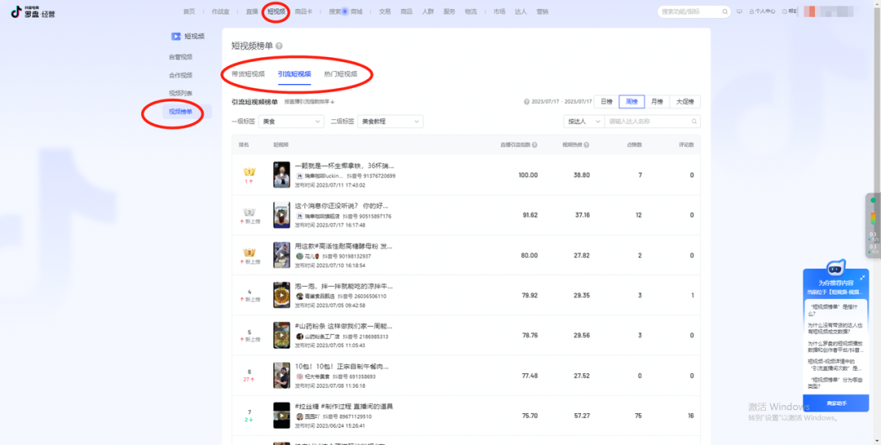Viewport: 881px width, 445px height.
Task: Select the 大促榜 period toggle
Action: click(x=685, y=102)
